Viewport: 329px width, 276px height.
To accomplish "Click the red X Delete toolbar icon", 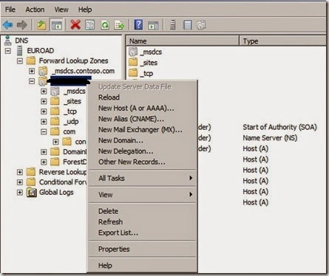I will tap(75, 25).
